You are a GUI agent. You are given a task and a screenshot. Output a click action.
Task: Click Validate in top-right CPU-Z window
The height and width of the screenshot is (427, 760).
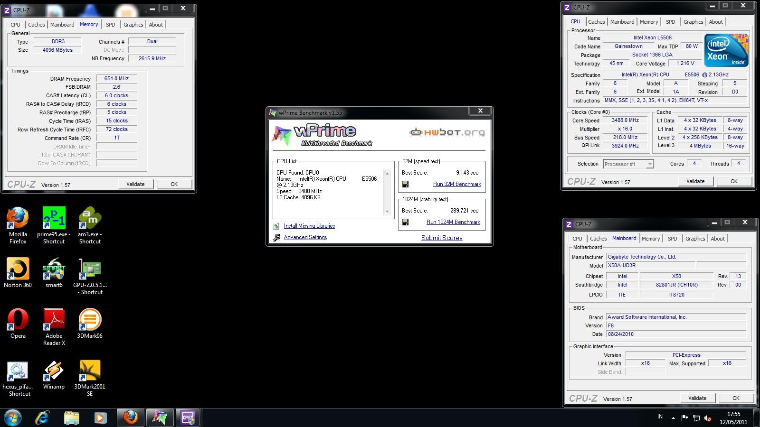[x=695, y=181]
